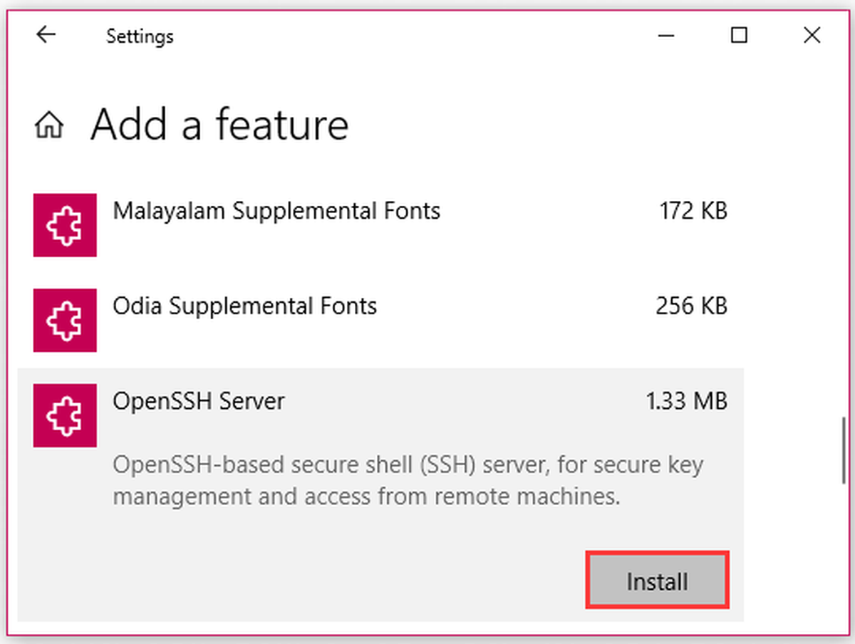Click the 172 KB size value
The width and height of the screenshot is (855, 644).
click(x=693, y=211)
